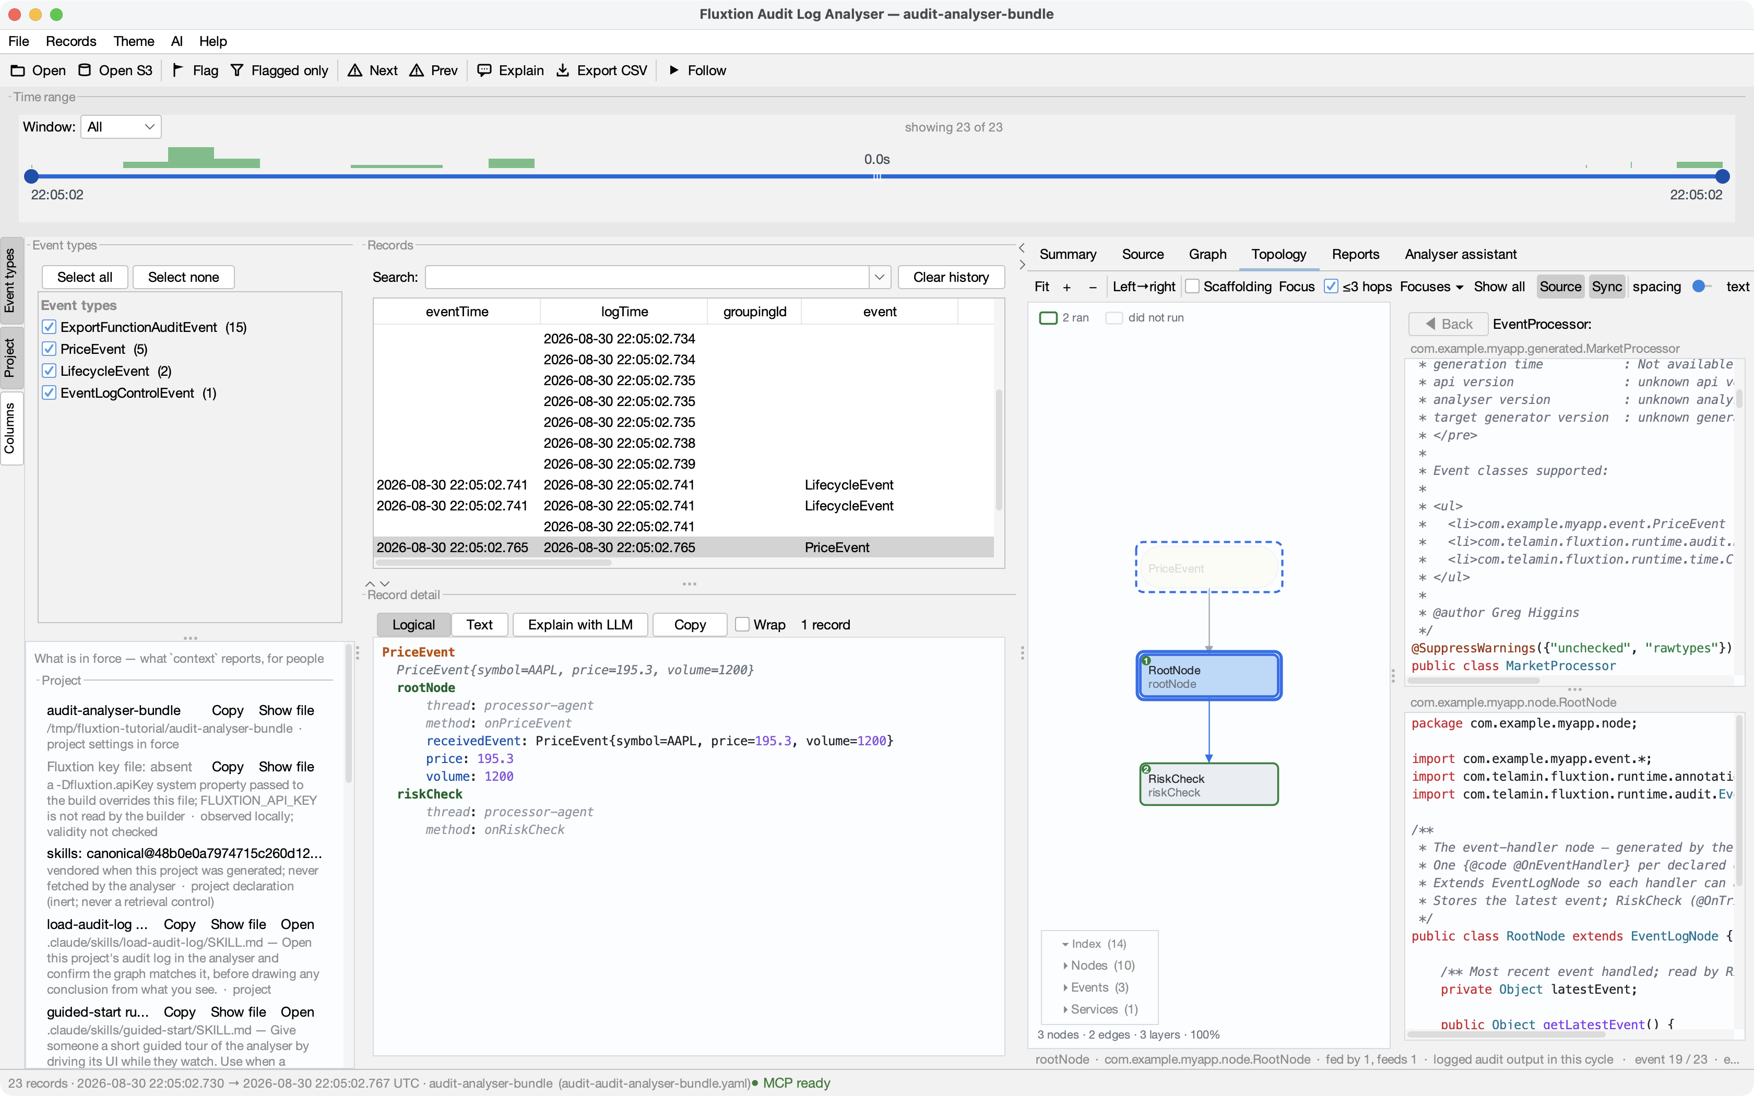The height and width of the screenshot is (1096, 1754).
Task: Toggle the Source button in topology toolbar
Action: coord(1560,287)
